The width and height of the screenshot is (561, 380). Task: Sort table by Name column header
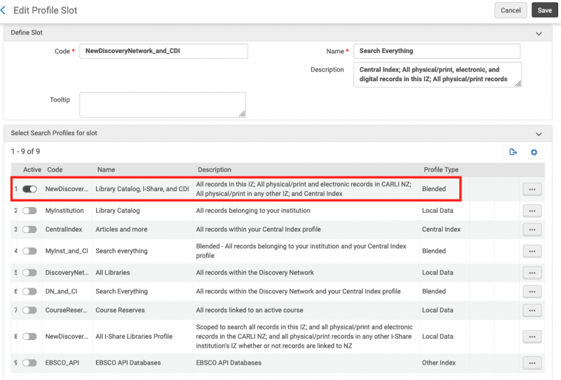[106, 170]
